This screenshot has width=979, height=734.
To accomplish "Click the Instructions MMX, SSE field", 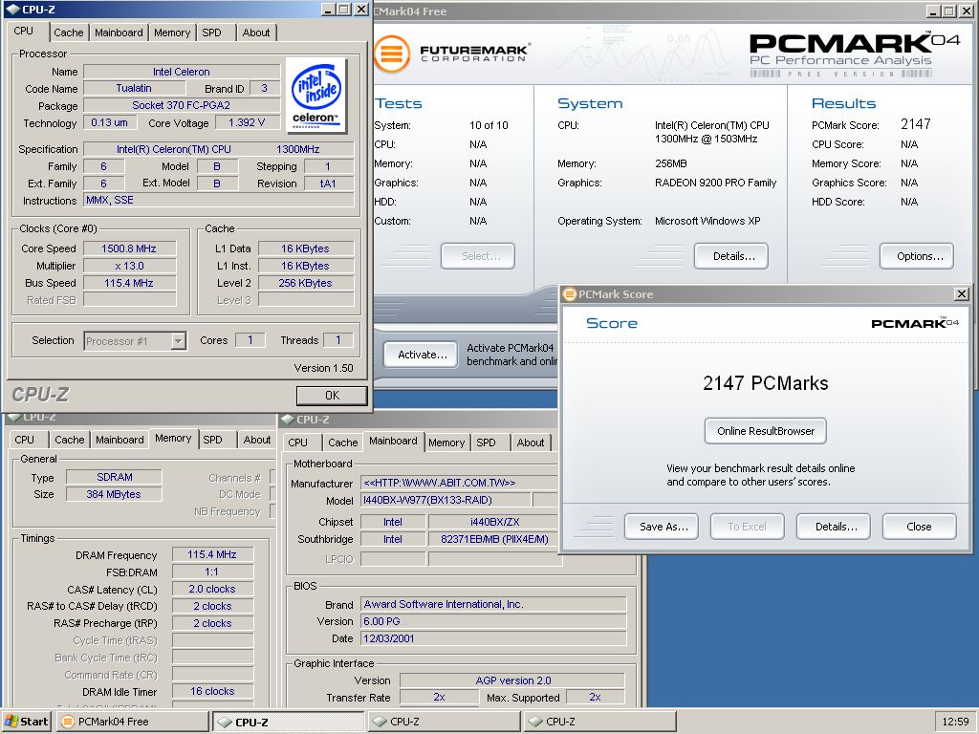I will pyautogui.click(x=219, y=200).
